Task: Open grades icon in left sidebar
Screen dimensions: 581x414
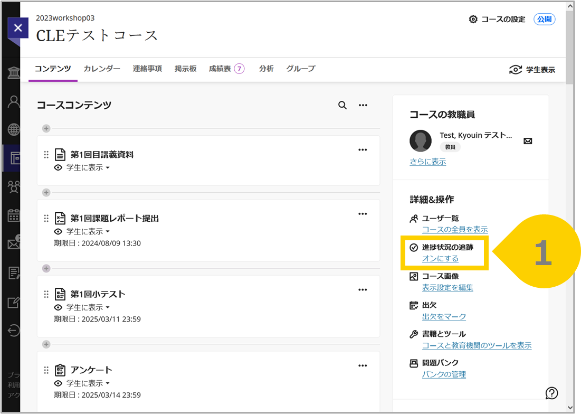Action: coord(14,273)
